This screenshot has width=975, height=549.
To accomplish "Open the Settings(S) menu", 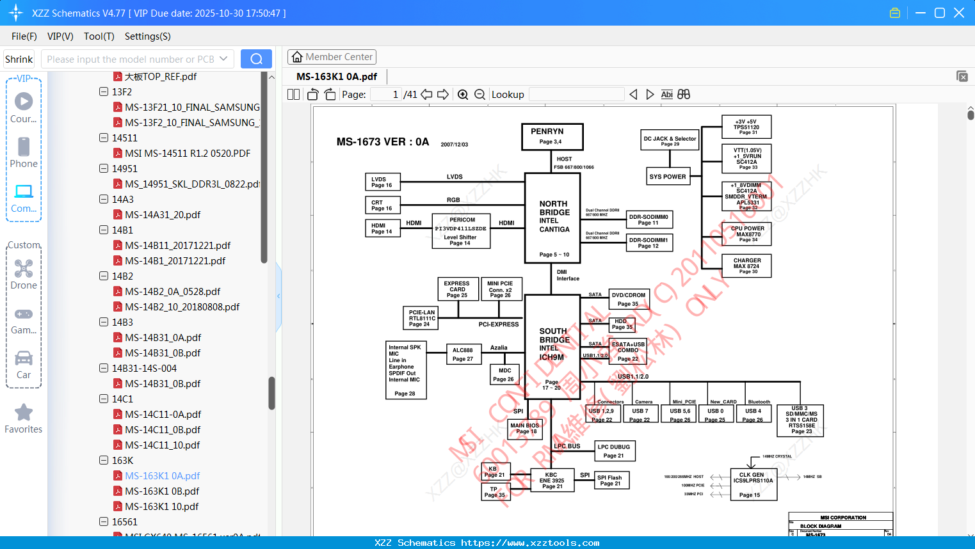I will point(148,36).
